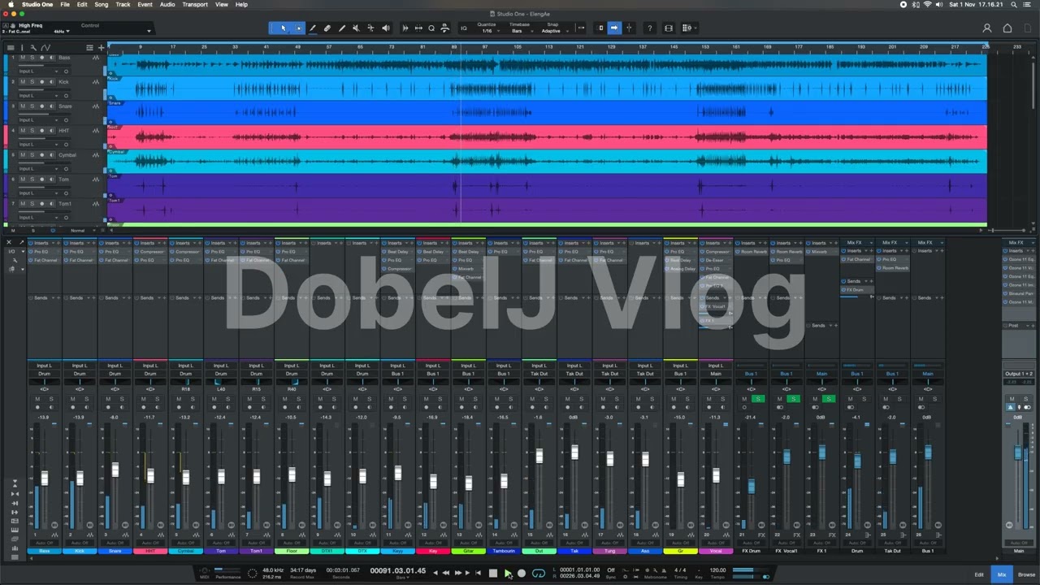Open the Transport menu

click(x=195, y=4)
